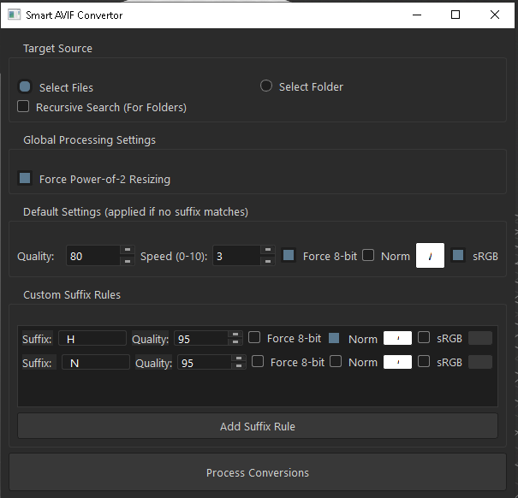Image resolution: width=518 pixels, height=498 pixels.
Task: Decrease Quality in the H suffix row
Action: click(235, 341)
